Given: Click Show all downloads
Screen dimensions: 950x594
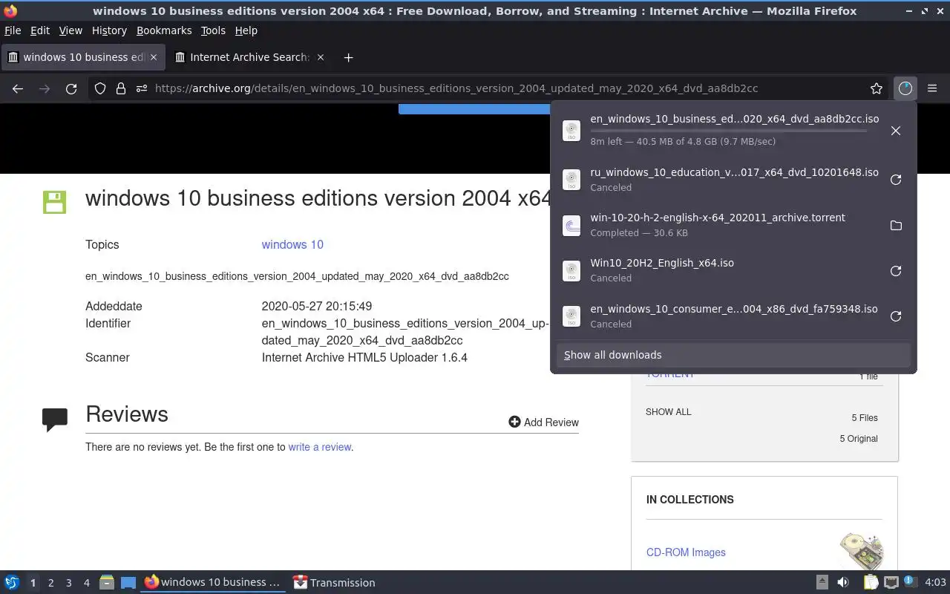Looking at the screenshot, I should [733, 355].
